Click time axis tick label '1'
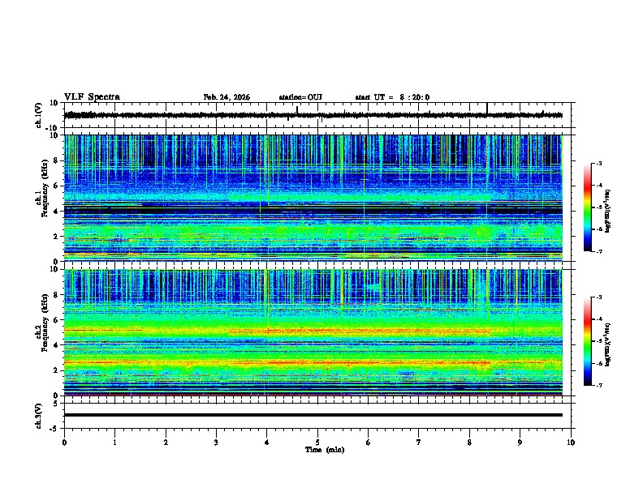 click(114, 443)
